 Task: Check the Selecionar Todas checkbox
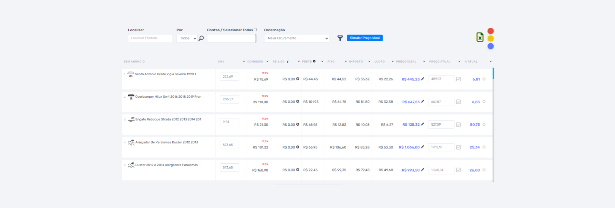point(255,30)
